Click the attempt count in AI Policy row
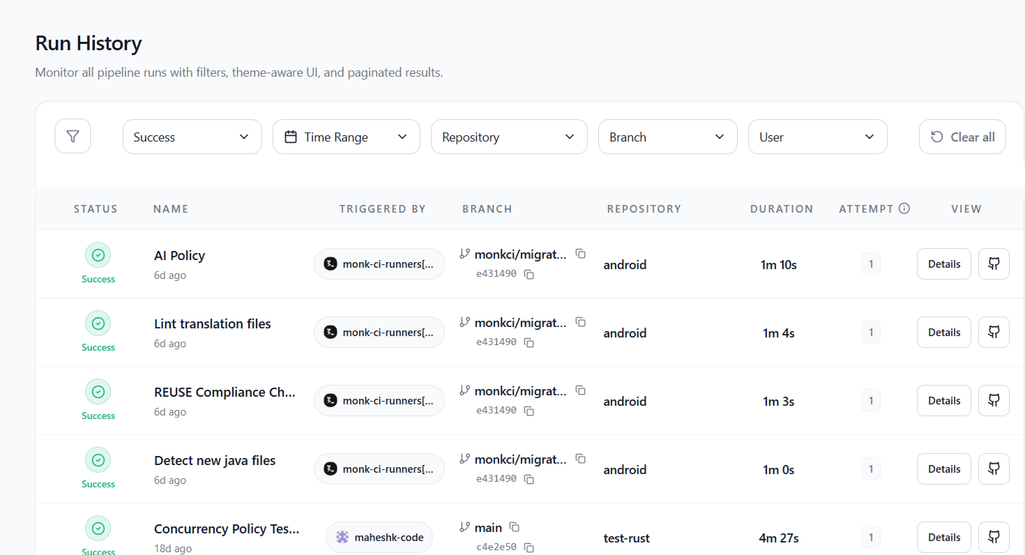This screenshot has width=1025, height=555. click(x=871, y=264)
